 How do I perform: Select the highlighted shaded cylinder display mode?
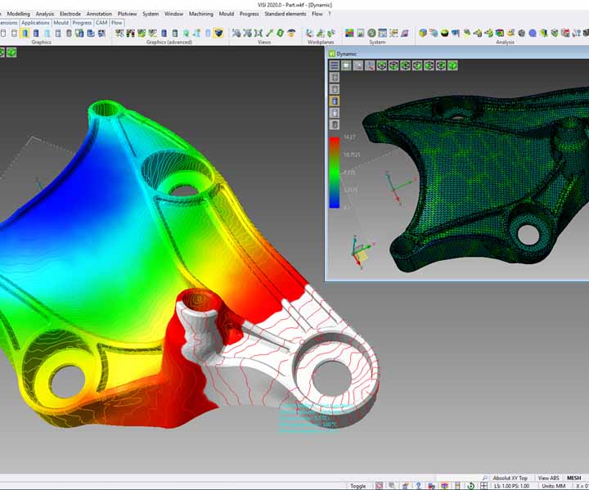25,34
